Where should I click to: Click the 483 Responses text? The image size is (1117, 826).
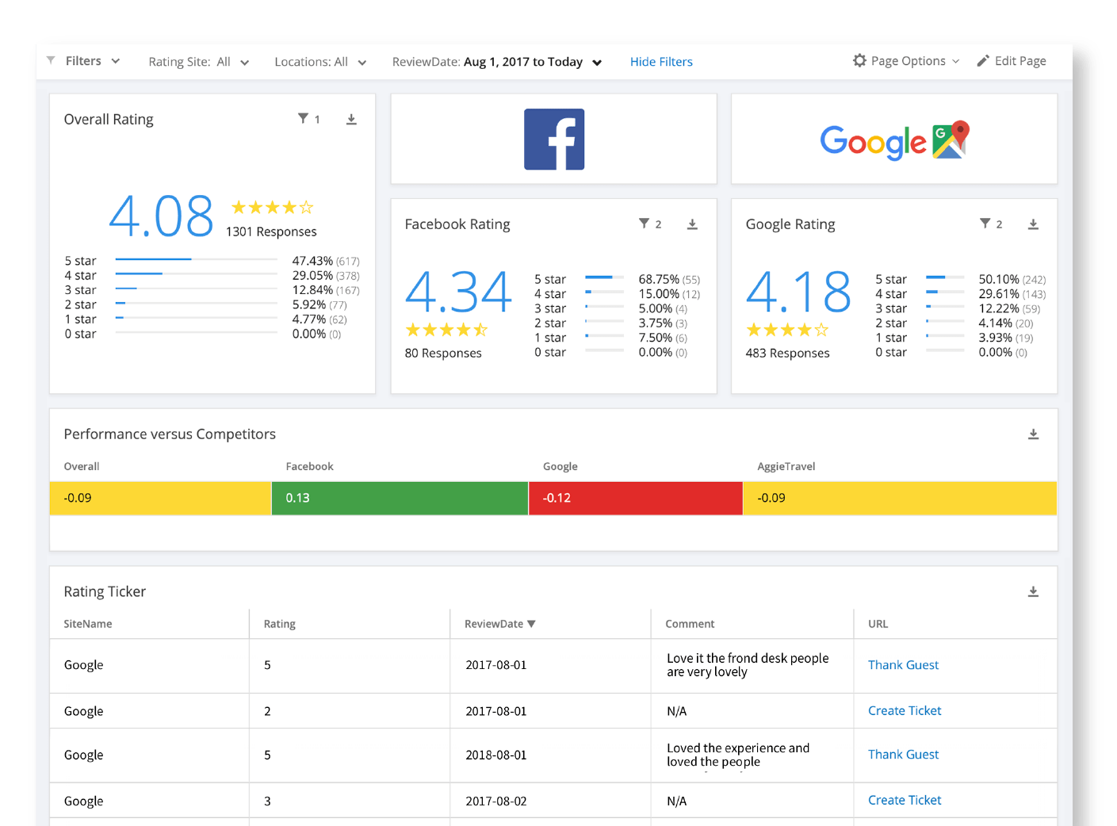787,353
